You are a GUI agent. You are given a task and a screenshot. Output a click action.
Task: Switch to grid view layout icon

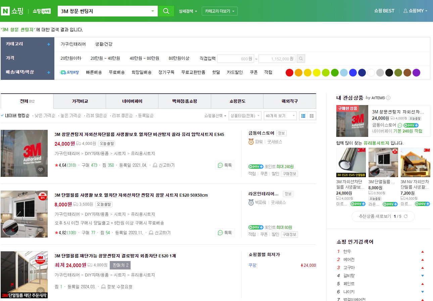pos(312,116)
